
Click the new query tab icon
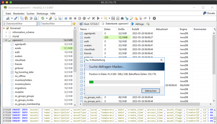(x=148, y=24)
